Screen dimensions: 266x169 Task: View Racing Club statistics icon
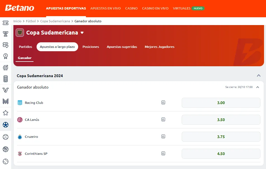pyautogui.click(x=163, y=102)
